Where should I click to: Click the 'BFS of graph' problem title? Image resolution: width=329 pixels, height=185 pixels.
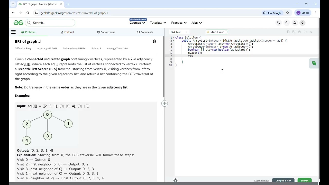click(x=26, y=42)
